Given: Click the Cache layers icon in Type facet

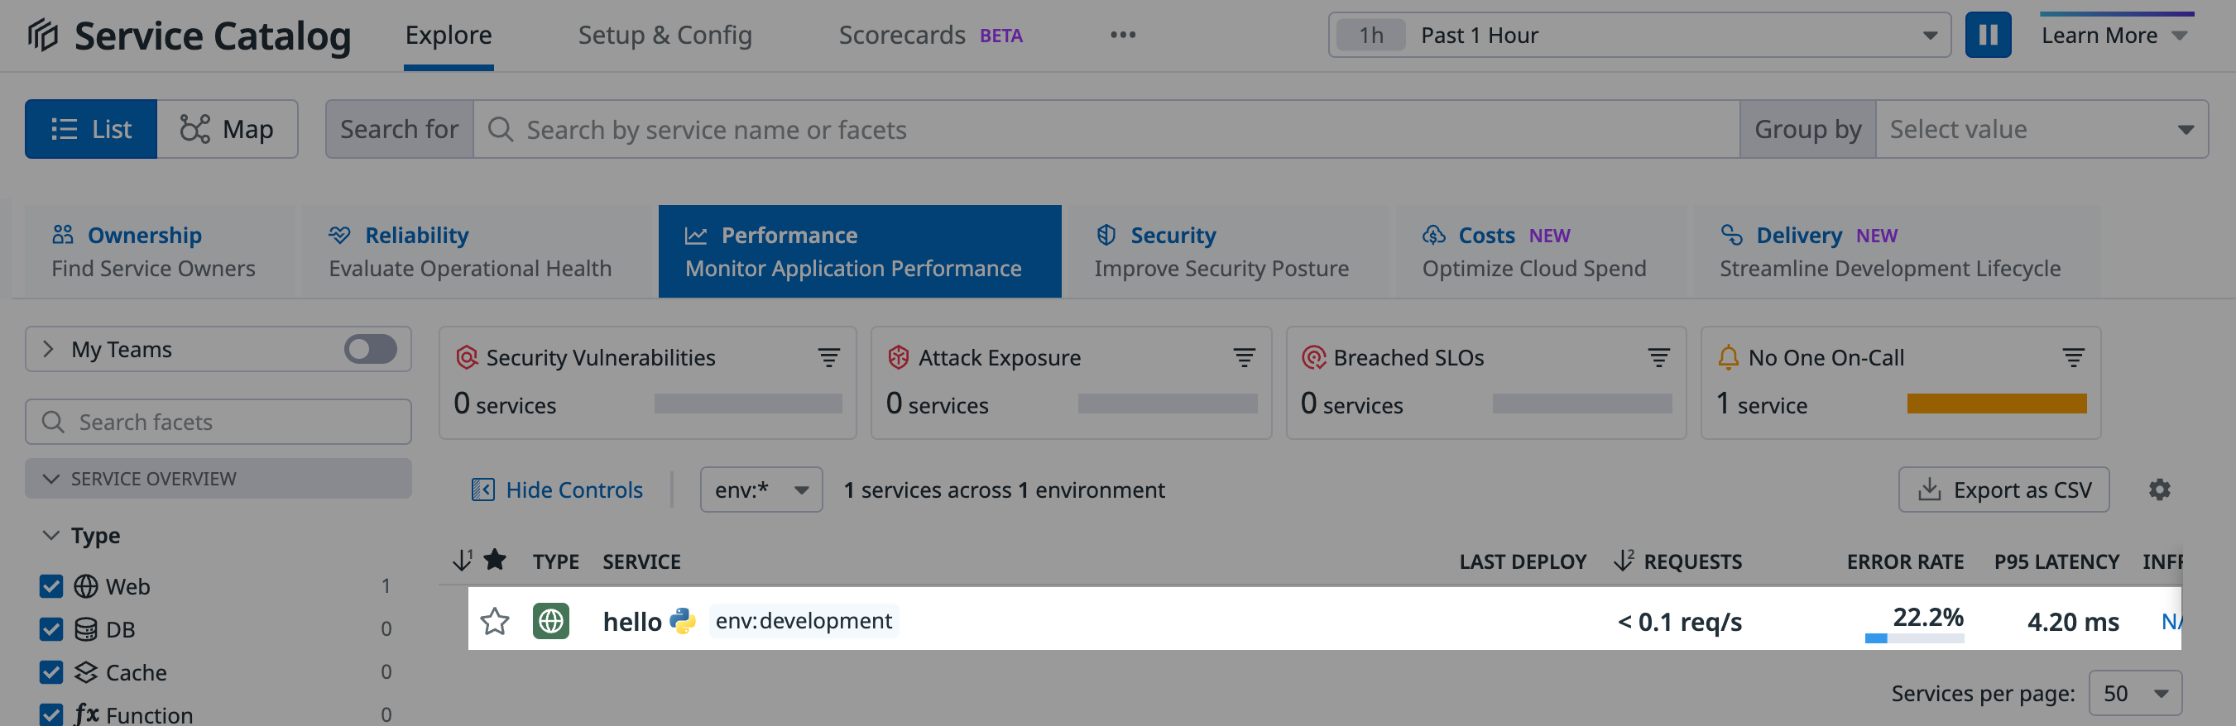Looking at the screenshot, I should 85,672.
